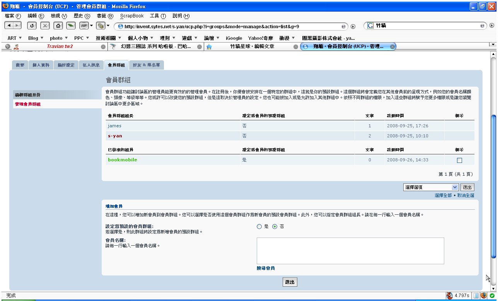Expand the photo bookmarks folder
The image size is (498, 301).
click(x=59, y=38)
